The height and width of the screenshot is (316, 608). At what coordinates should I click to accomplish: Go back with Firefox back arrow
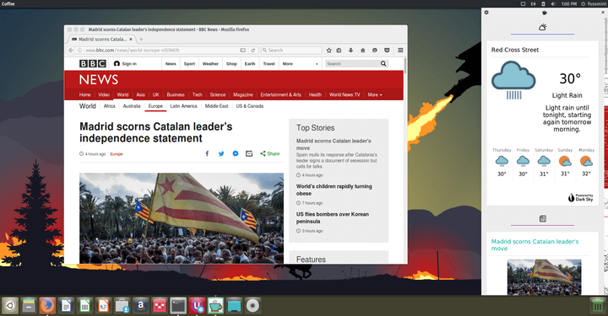71,51
